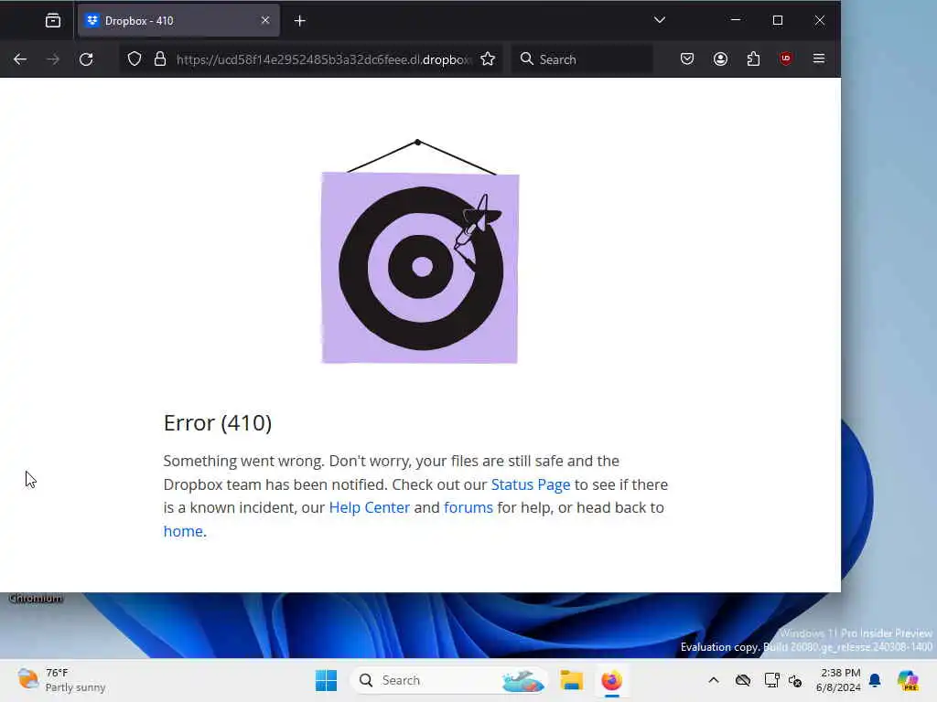Click the address bar URL
Viewport: 937px width, 702px height.
click(325, 59)
